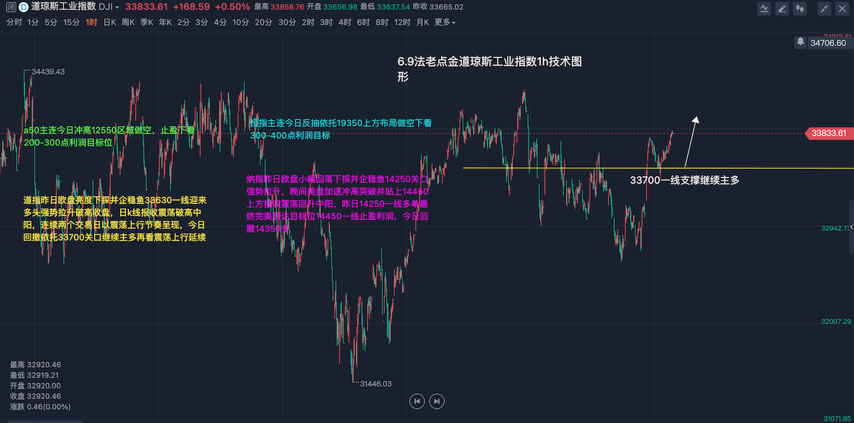The height and width of the screenshot is (423, 854).
Task: Jump to the next bar
Action: (436, 401)
